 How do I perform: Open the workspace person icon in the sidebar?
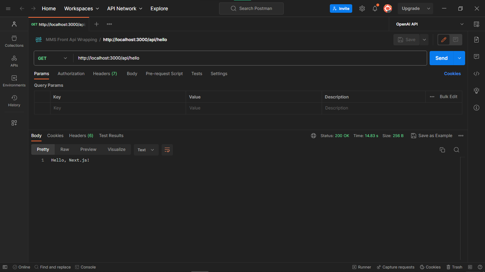[x=14, y=24]
